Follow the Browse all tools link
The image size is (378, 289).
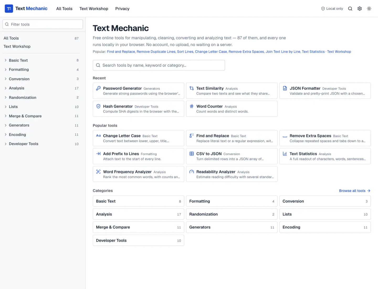[355, 191]
